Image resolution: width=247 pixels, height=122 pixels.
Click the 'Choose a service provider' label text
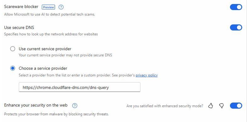pyautogui.click(x=43, y=68)
